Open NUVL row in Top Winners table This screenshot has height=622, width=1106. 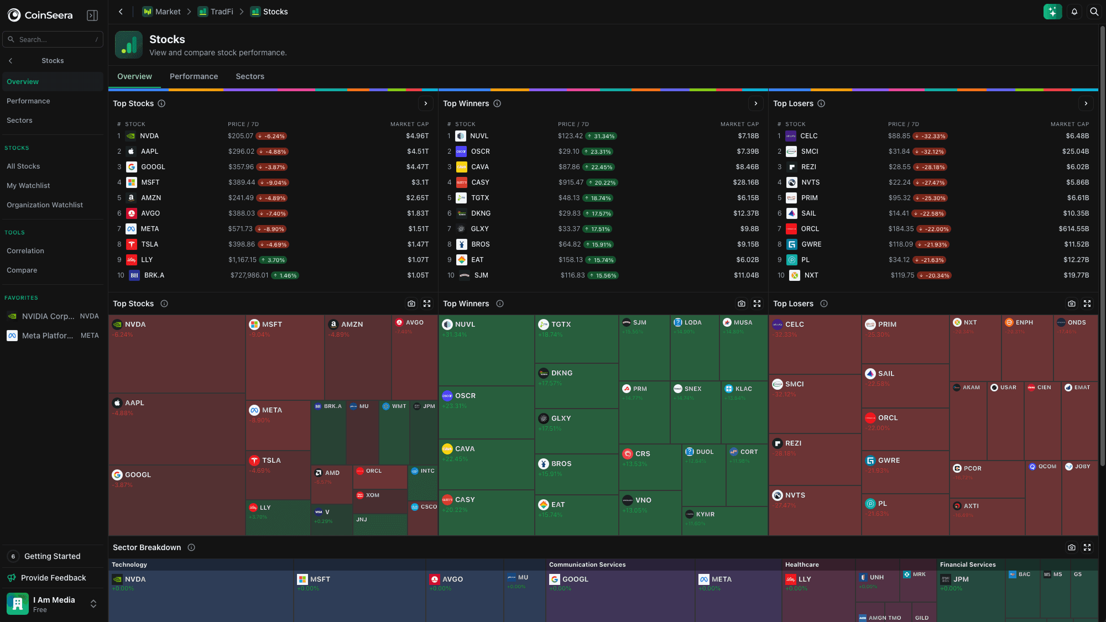click(x=603, y=136)
